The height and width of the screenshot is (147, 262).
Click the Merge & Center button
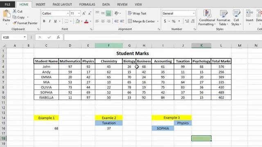[x=142, y=21]
